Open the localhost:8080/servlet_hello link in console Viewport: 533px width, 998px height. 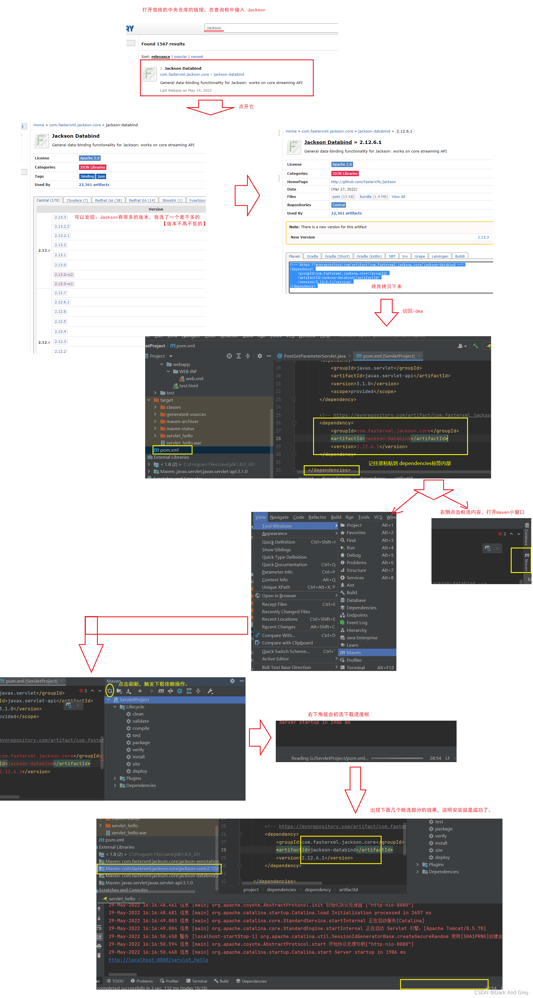pyautogui.click(x=158, y=960)
